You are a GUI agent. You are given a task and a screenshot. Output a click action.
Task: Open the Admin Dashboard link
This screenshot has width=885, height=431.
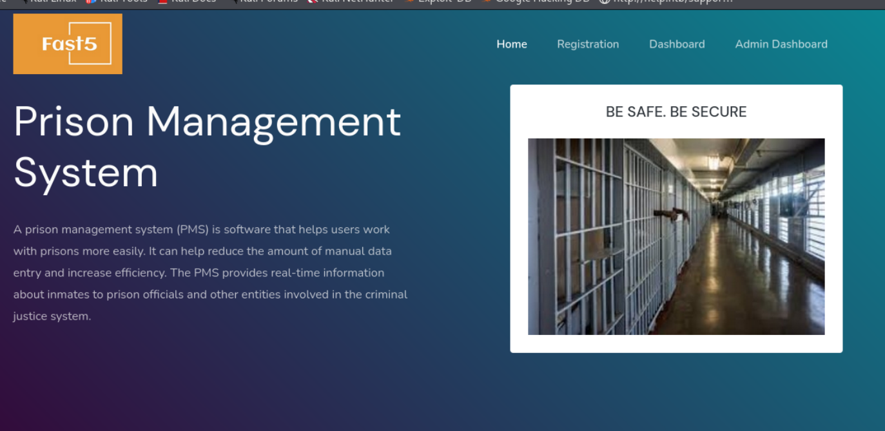[x=781, y=44]
